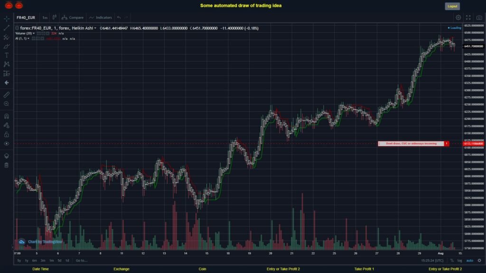Open the chart patterns tool

tap(7, 64)
